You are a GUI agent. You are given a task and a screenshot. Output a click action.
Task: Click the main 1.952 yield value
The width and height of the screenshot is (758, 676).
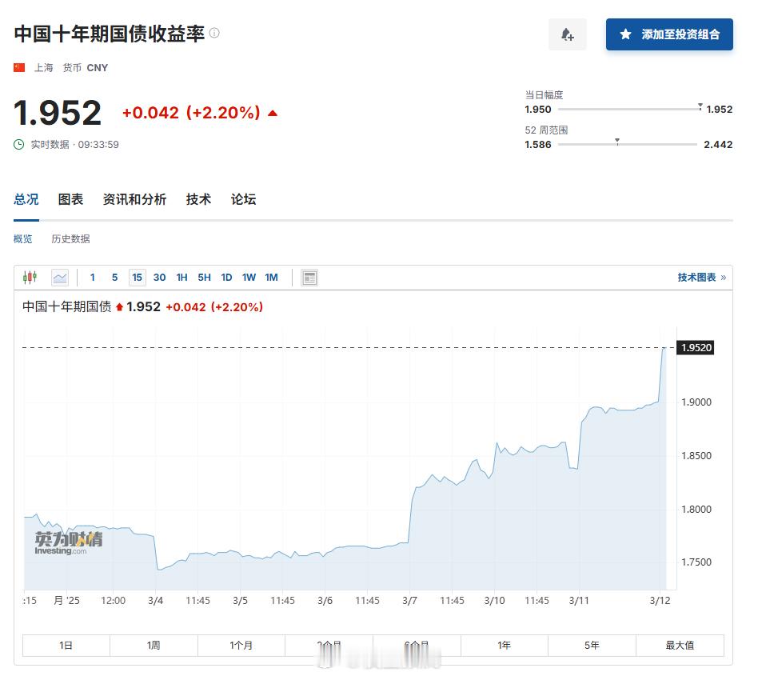pyautogui.click(x=58, y=113)
